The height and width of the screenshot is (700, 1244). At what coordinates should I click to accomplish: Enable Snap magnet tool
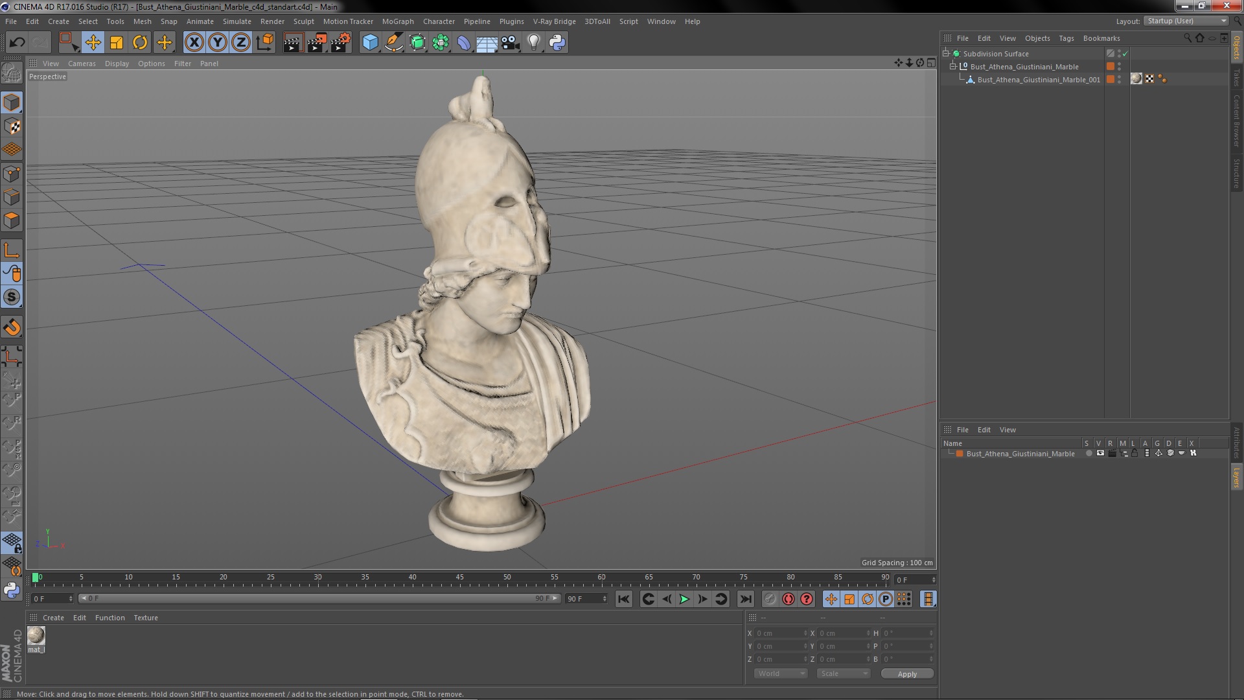point(12,327)
